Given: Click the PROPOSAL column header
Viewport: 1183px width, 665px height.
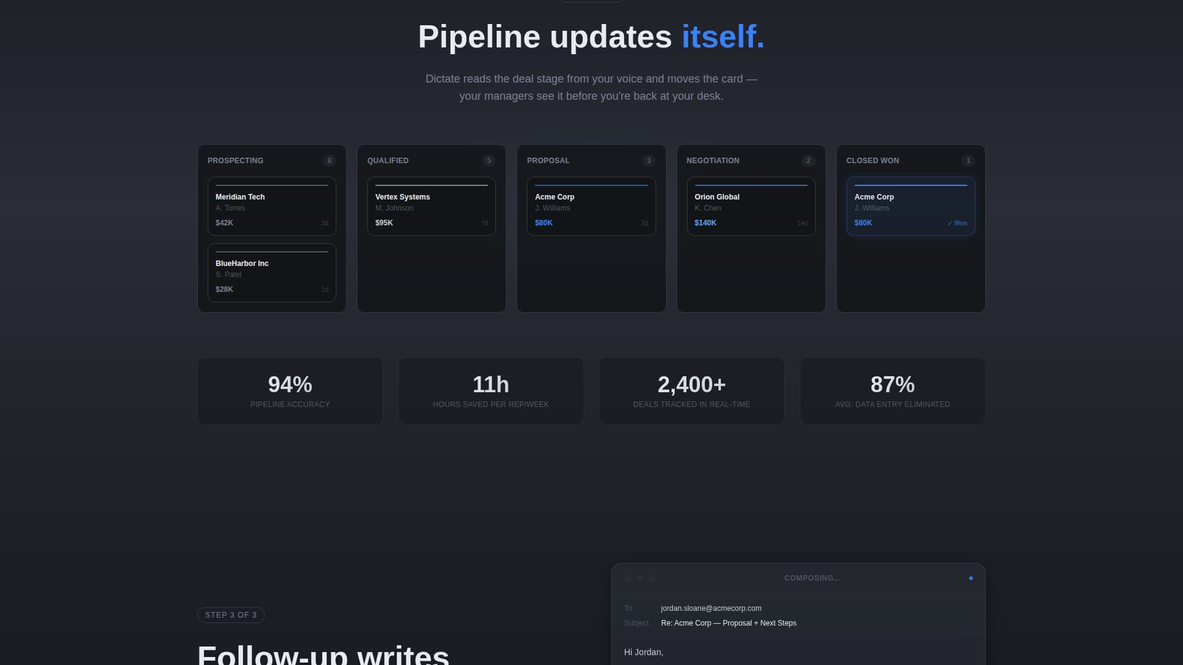Looking at the screenshot, I should [x=548, y=161].
